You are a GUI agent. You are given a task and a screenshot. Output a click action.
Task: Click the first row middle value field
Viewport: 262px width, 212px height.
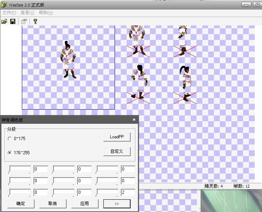point(84,169)
